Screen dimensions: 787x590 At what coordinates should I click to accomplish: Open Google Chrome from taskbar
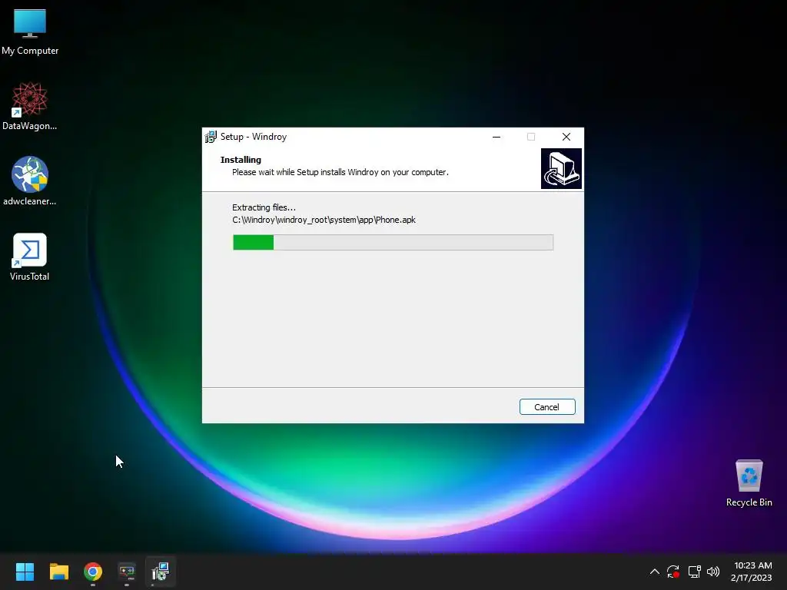point(93,572)
